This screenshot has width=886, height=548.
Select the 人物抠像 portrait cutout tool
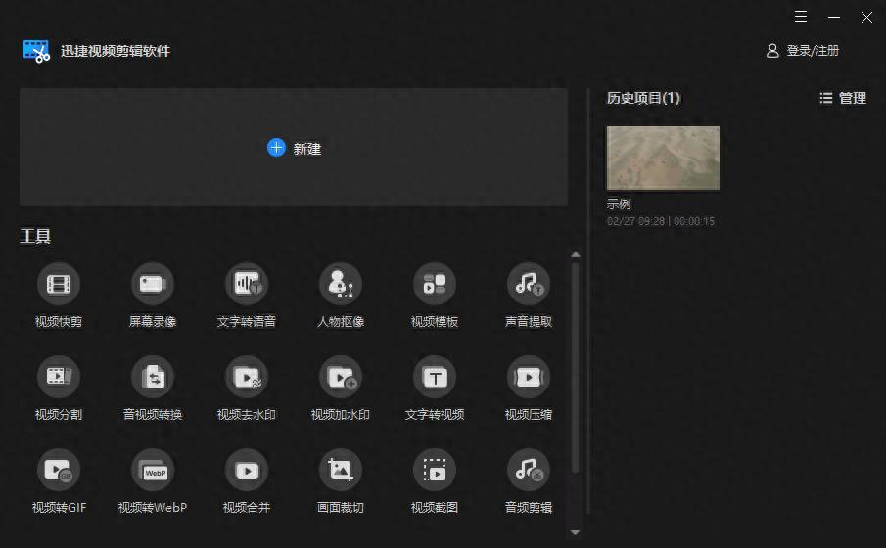(x=341, y=285)
